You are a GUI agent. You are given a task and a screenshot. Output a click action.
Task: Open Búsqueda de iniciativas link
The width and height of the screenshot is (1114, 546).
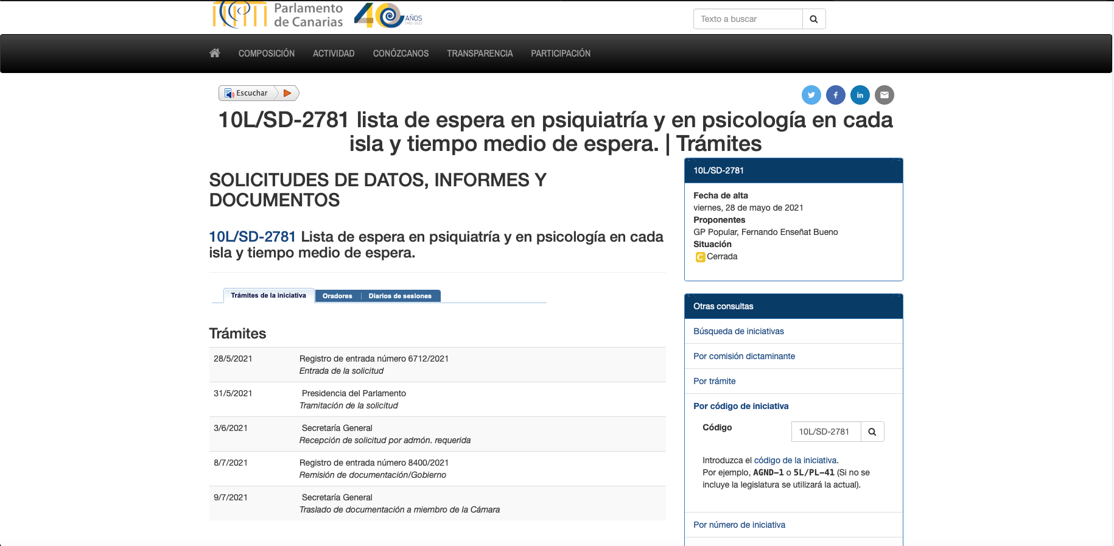[x=738, y=331]
